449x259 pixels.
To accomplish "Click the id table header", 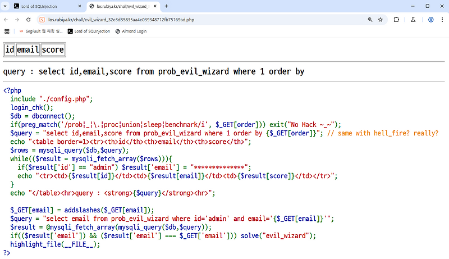I will click(10, 49).
